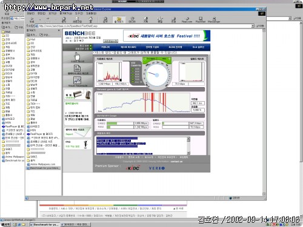Open the Back button history dropdown arrow
The height and width of the screenshot is (227, 303).
coord(40,20)
